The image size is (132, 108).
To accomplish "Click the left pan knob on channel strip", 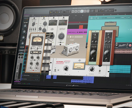I will click(19, 57).
